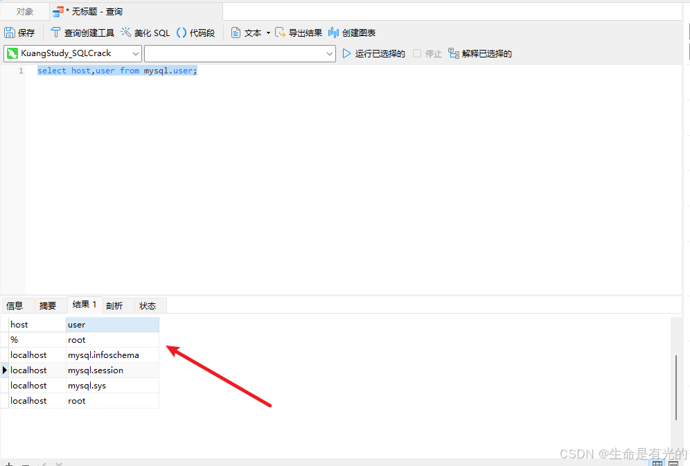Click the green connection icon in KuangStudy_SQLCrack box
Viewport: 690px width, 466px height.
[x=12, y=53]
